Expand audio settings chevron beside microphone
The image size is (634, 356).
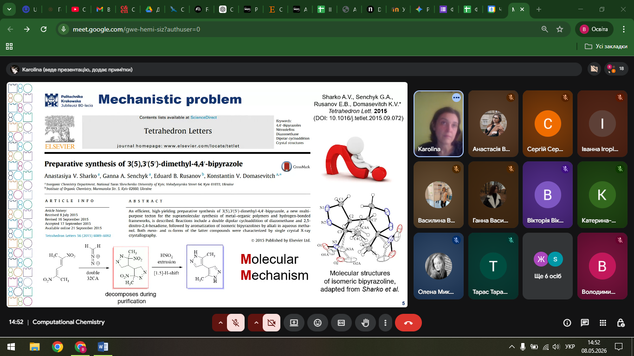pyautogui.click(x=220, y=323)
